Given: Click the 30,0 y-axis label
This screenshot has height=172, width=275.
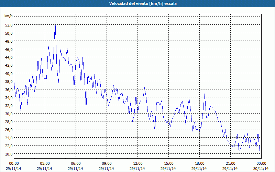Looking at the screenshot, I should (x=9, y=114).
